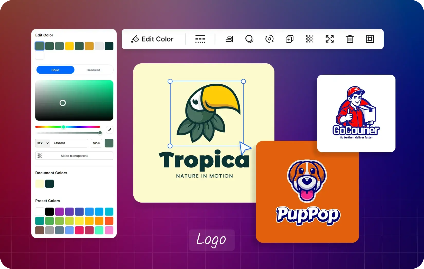This screenshot has height=269, width=424.
Task: Open the HEX color format dropdown
Action: (x=43, y=143)
